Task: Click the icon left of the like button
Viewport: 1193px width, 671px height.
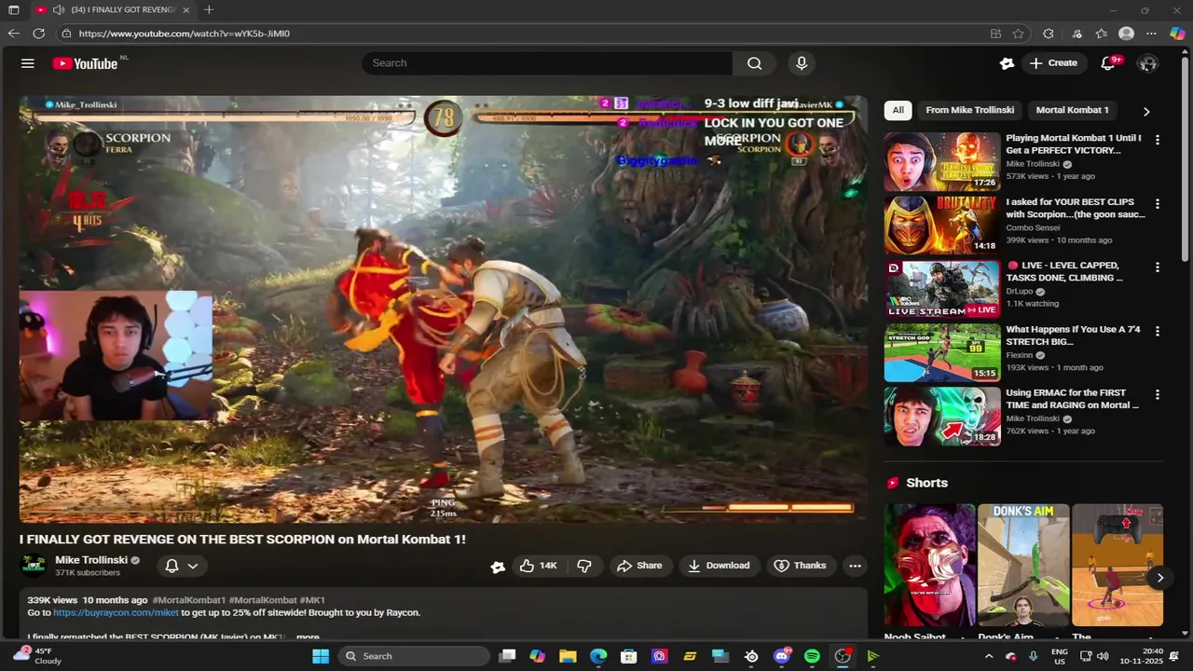Action: pos(498,566)
